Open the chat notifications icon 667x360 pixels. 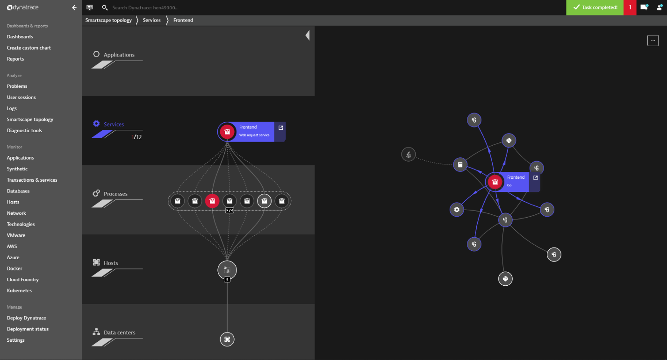(644, 7)
